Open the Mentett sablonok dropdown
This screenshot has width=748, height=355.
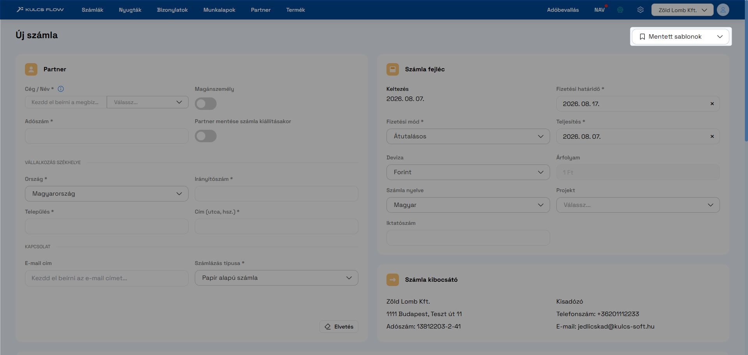[x=681, y=37]
